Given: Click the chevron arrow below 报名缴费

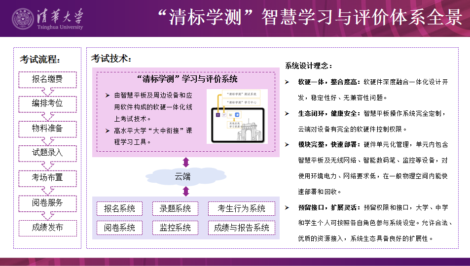Looking at the screenshot, I should tap(47, 91).
